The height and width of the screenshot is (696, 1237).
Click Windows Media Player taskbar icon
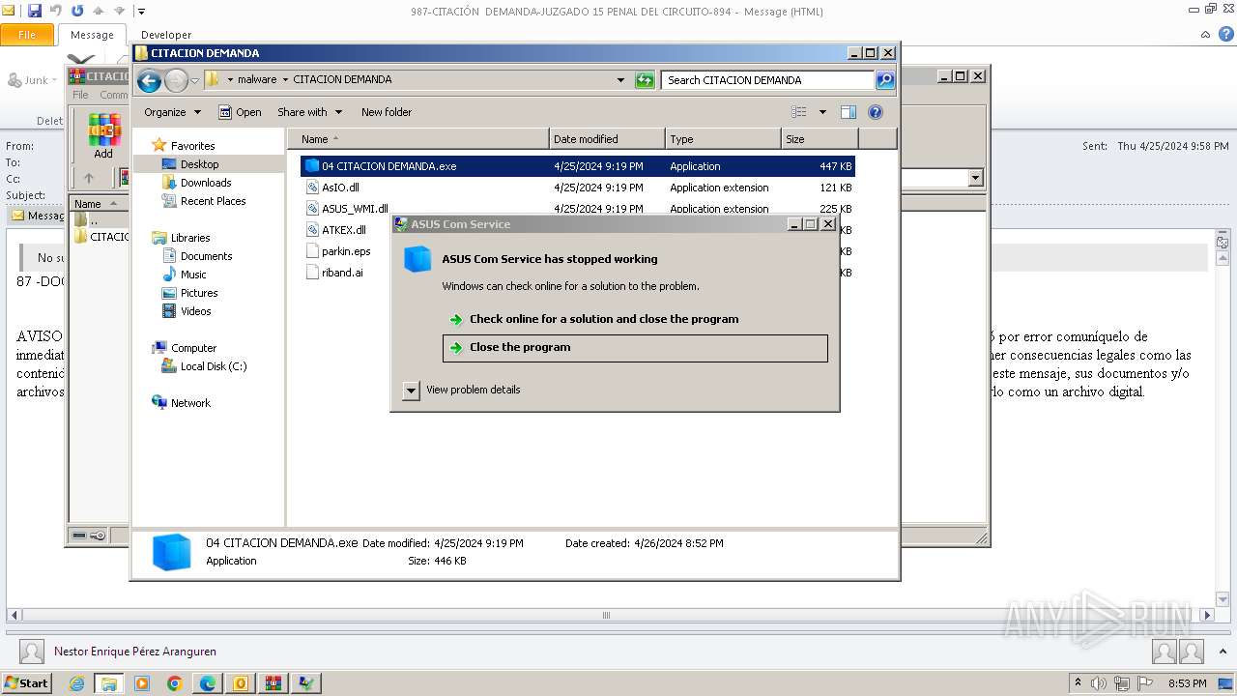[x=142, y=683]
